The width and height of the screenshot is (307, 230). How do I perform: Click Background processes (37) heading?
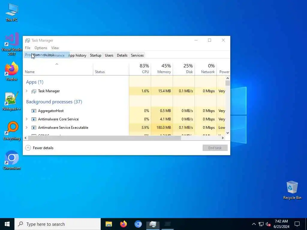tap(54, 102)
